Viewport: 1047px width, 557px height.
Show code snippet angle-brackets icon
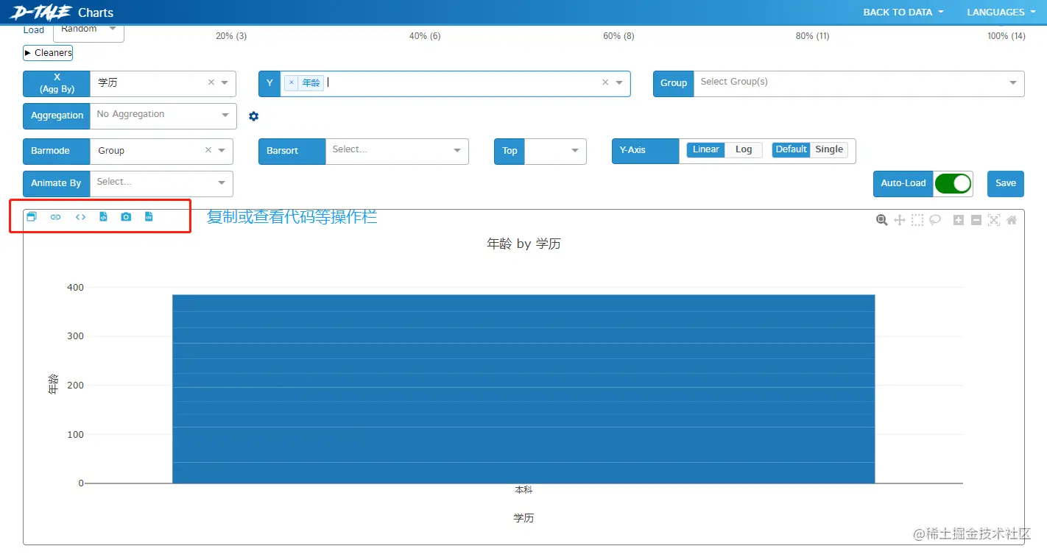80,217
